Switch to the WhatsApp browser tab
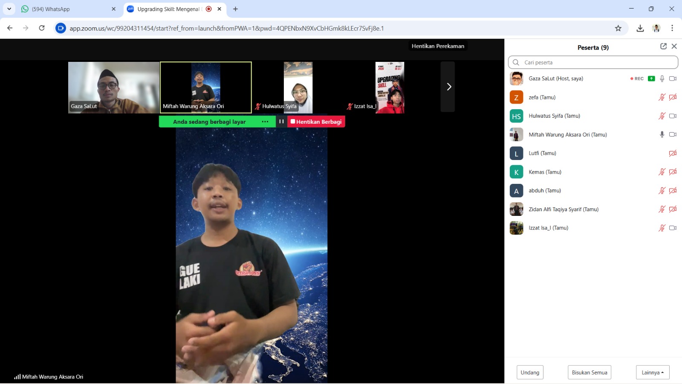This screenshot has height=384, width=682. (55, 9)
